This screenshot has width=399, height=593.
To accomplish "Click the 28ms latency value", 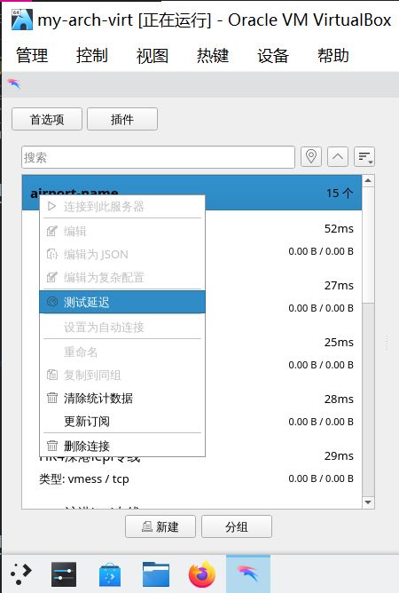I will click(x=339, y=399).
